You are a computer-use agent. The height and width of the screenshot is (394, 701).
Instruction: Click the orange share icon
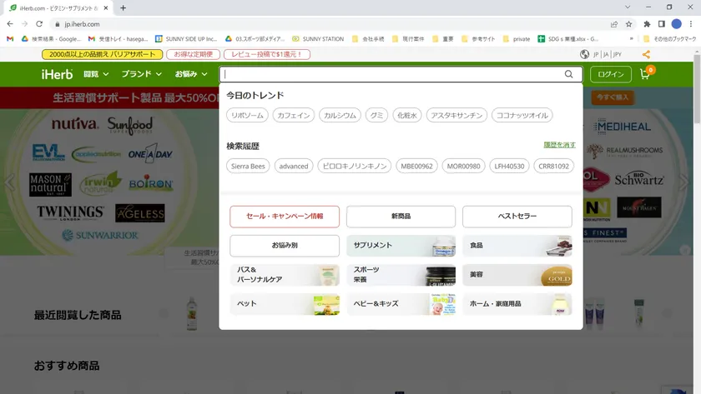click(646, 54)
